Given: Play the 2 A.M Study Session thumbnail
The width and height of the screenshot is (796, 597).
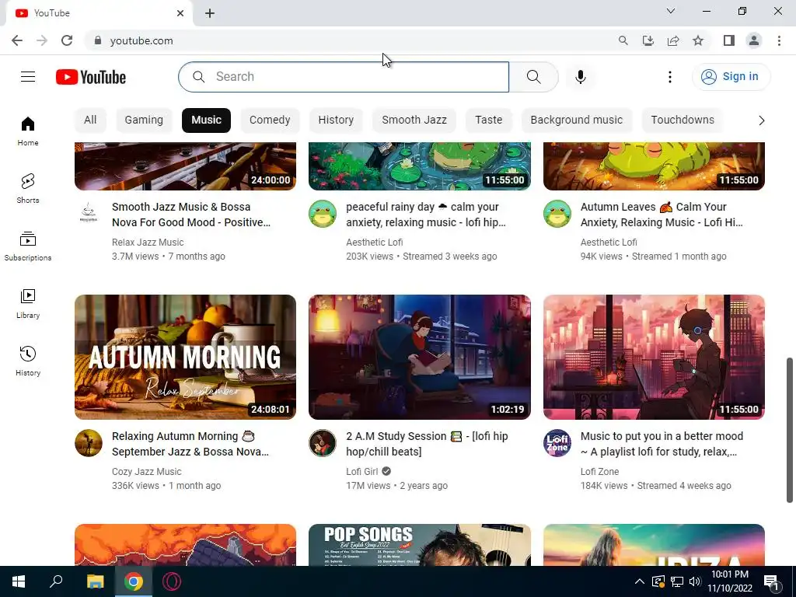Looking at the screenshot, I should click(420, 357).
